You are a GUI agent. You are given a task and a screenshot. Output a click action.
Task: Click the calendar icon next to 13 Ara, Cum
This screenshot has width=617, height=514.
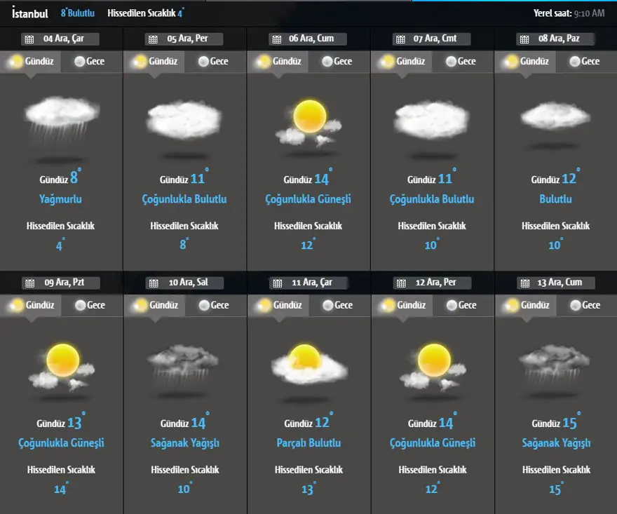pos(523,283)
